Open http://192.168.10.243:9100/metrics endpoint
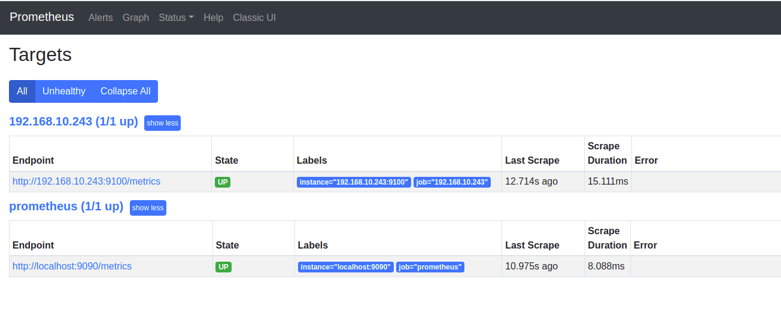781x328 pixels. click(86, 181)
